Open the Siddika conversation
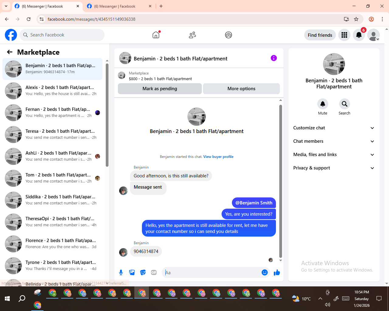Screen dimensions: 389x311 point(52,200)
